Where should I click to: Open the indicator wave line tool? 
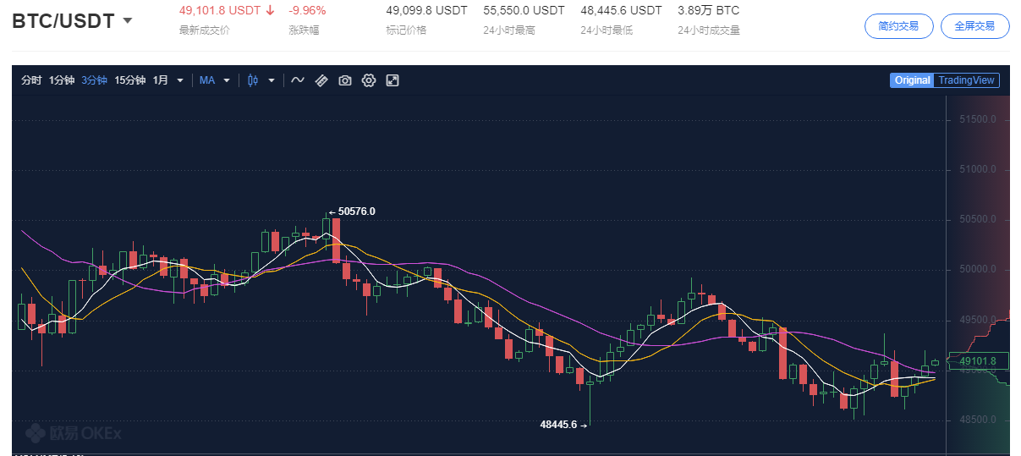click(298, 80)
